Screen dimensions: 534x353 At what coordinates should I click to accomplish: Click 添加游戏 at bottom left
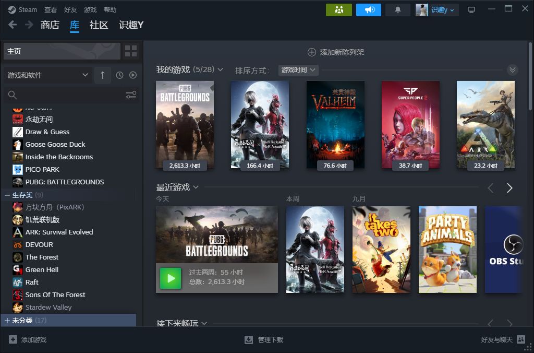34,340
